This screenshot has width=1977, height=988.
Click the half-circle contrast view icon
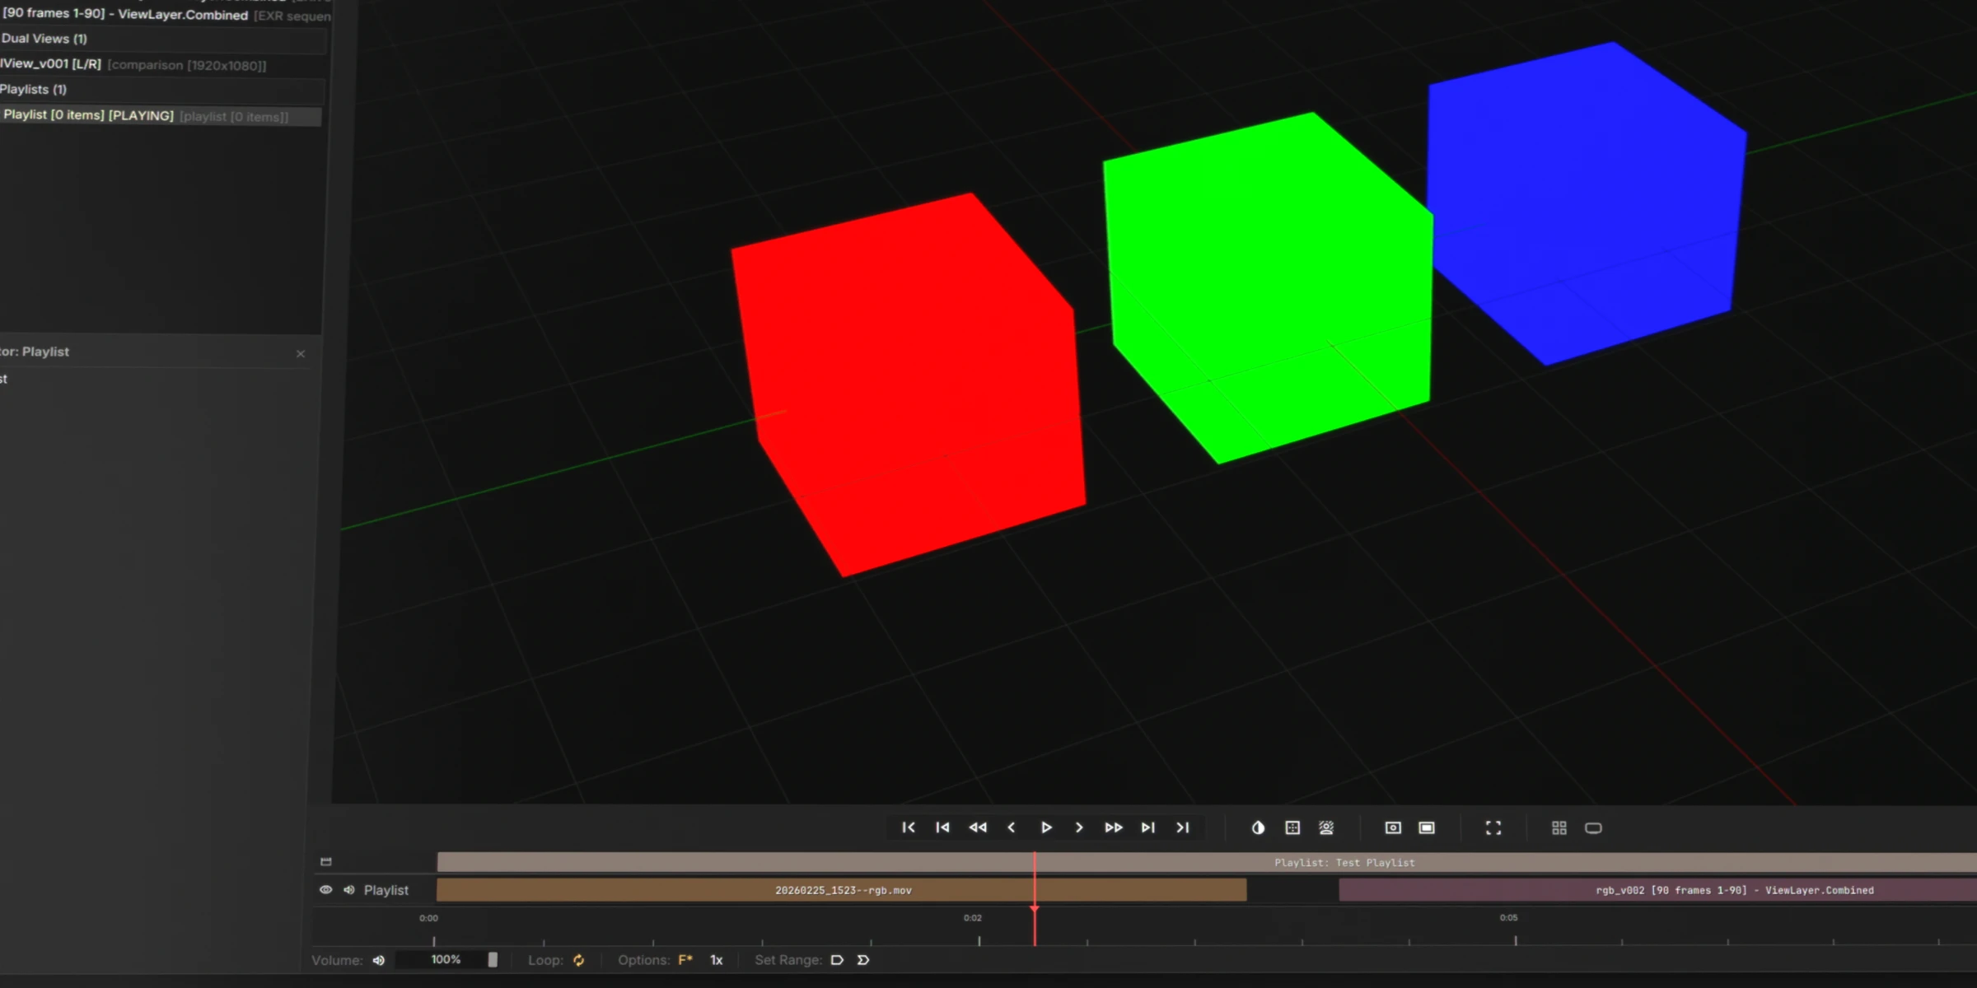click(x=1258, y=827)
